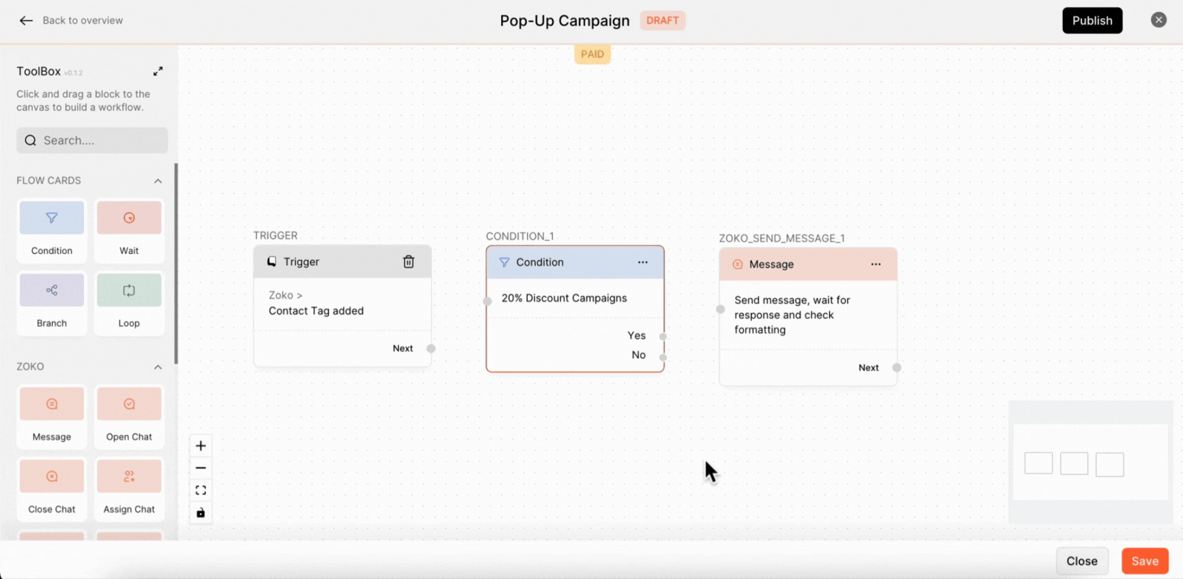Zoom in on the canvas
The image size is (1183, 579).
201,446
